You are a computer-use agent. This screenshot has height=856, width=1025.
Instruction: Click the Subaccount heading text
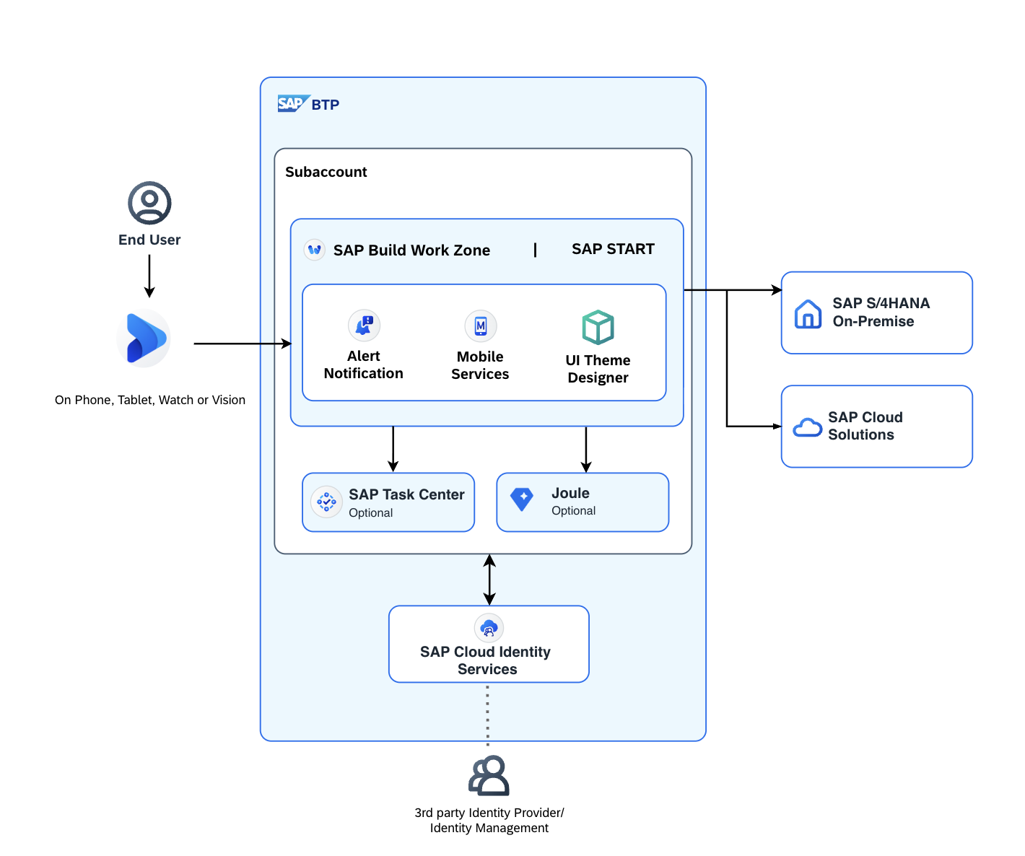326,172
